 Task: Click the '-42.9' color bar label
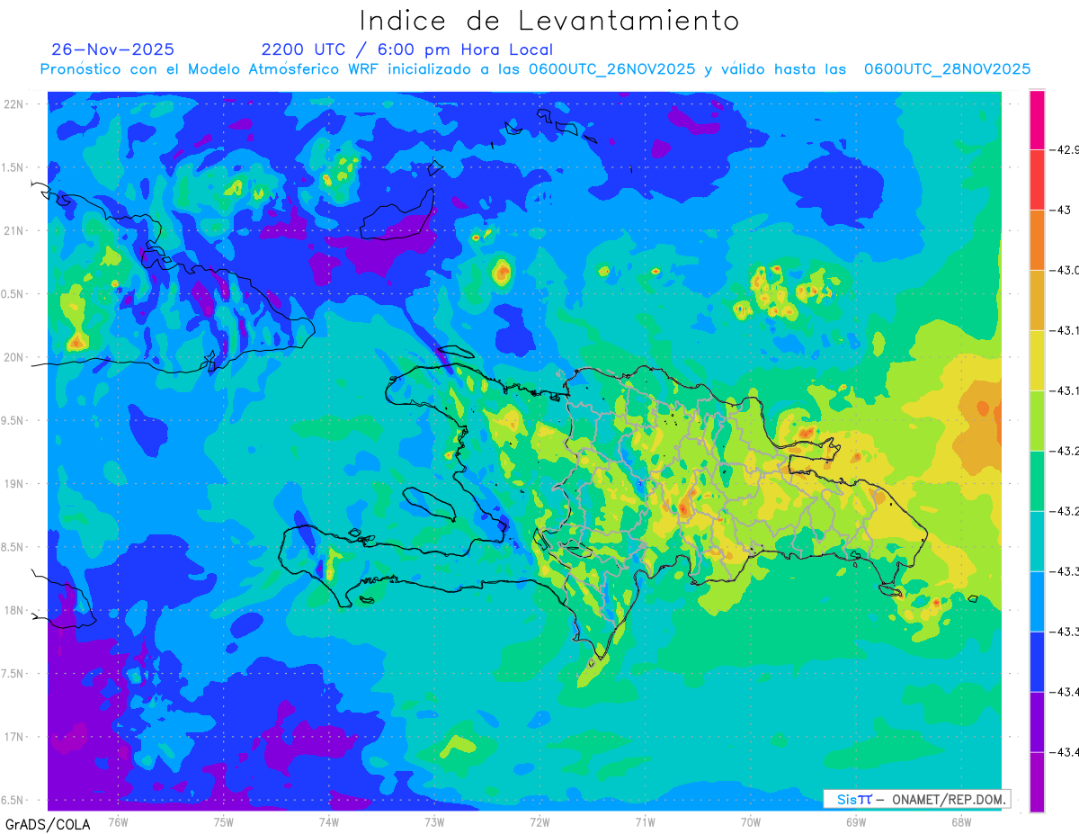[x=1066, y=150]
